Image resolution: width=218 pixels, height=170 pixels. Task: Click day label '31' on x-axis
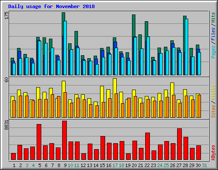tap(204, 165)
